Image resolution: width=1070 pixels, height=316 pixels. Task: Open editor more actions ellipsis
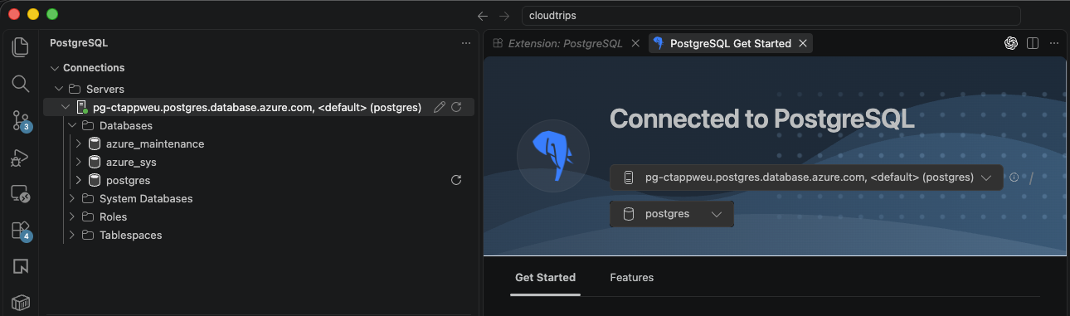pyautogui.click(x=1054, y=43)
